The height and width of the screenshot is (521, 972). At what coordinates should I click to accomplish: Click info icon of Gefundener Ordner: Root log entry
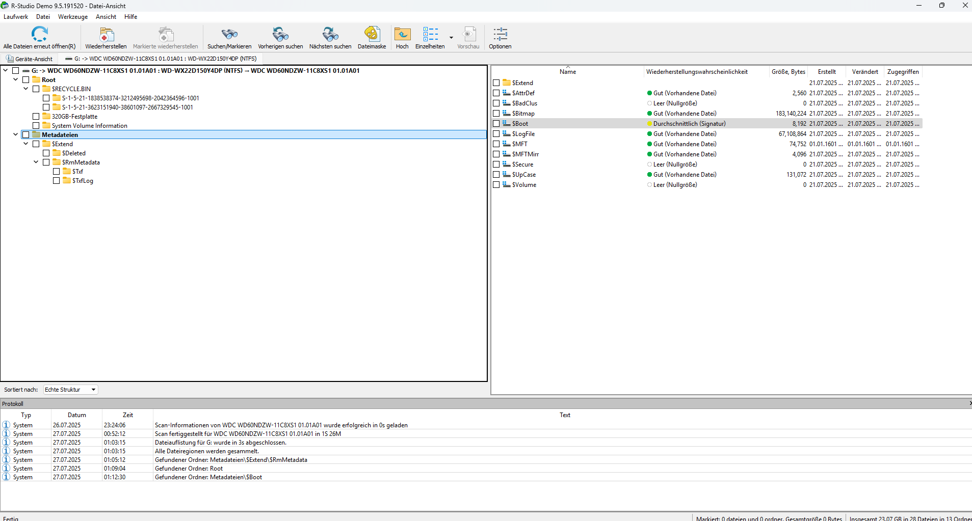pos(6,468)
